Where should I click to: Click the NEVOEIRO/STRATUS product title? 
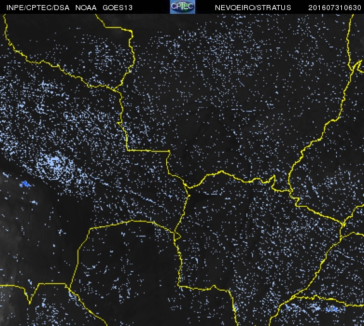click(253, 8)
